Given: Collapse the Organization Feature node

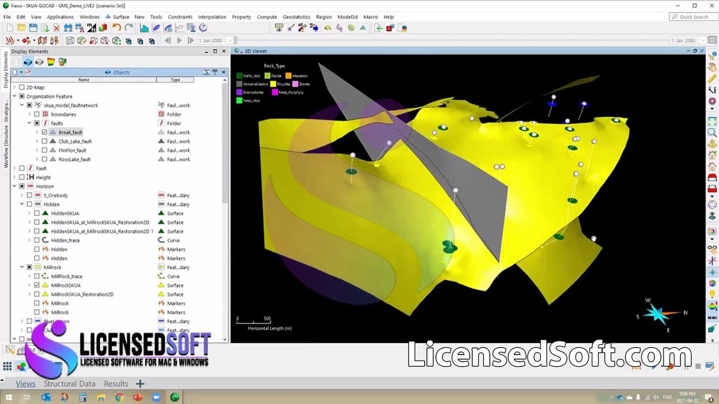Looking at the screenshot, I should [x=14, y=96].
